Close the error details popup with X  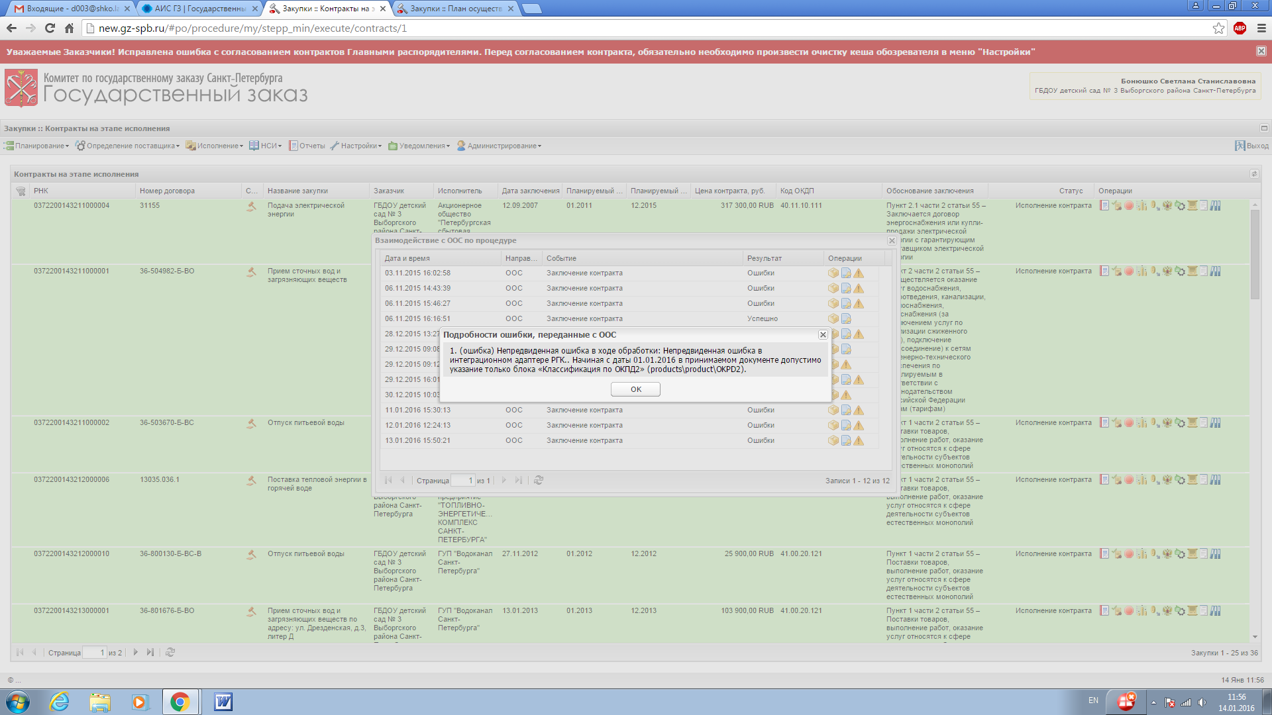click(x=822, y=335)
